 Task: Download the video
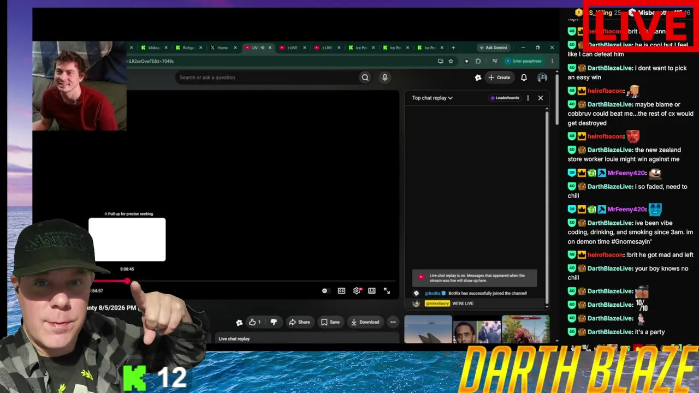pyautogui.click(x=365, y=322)
